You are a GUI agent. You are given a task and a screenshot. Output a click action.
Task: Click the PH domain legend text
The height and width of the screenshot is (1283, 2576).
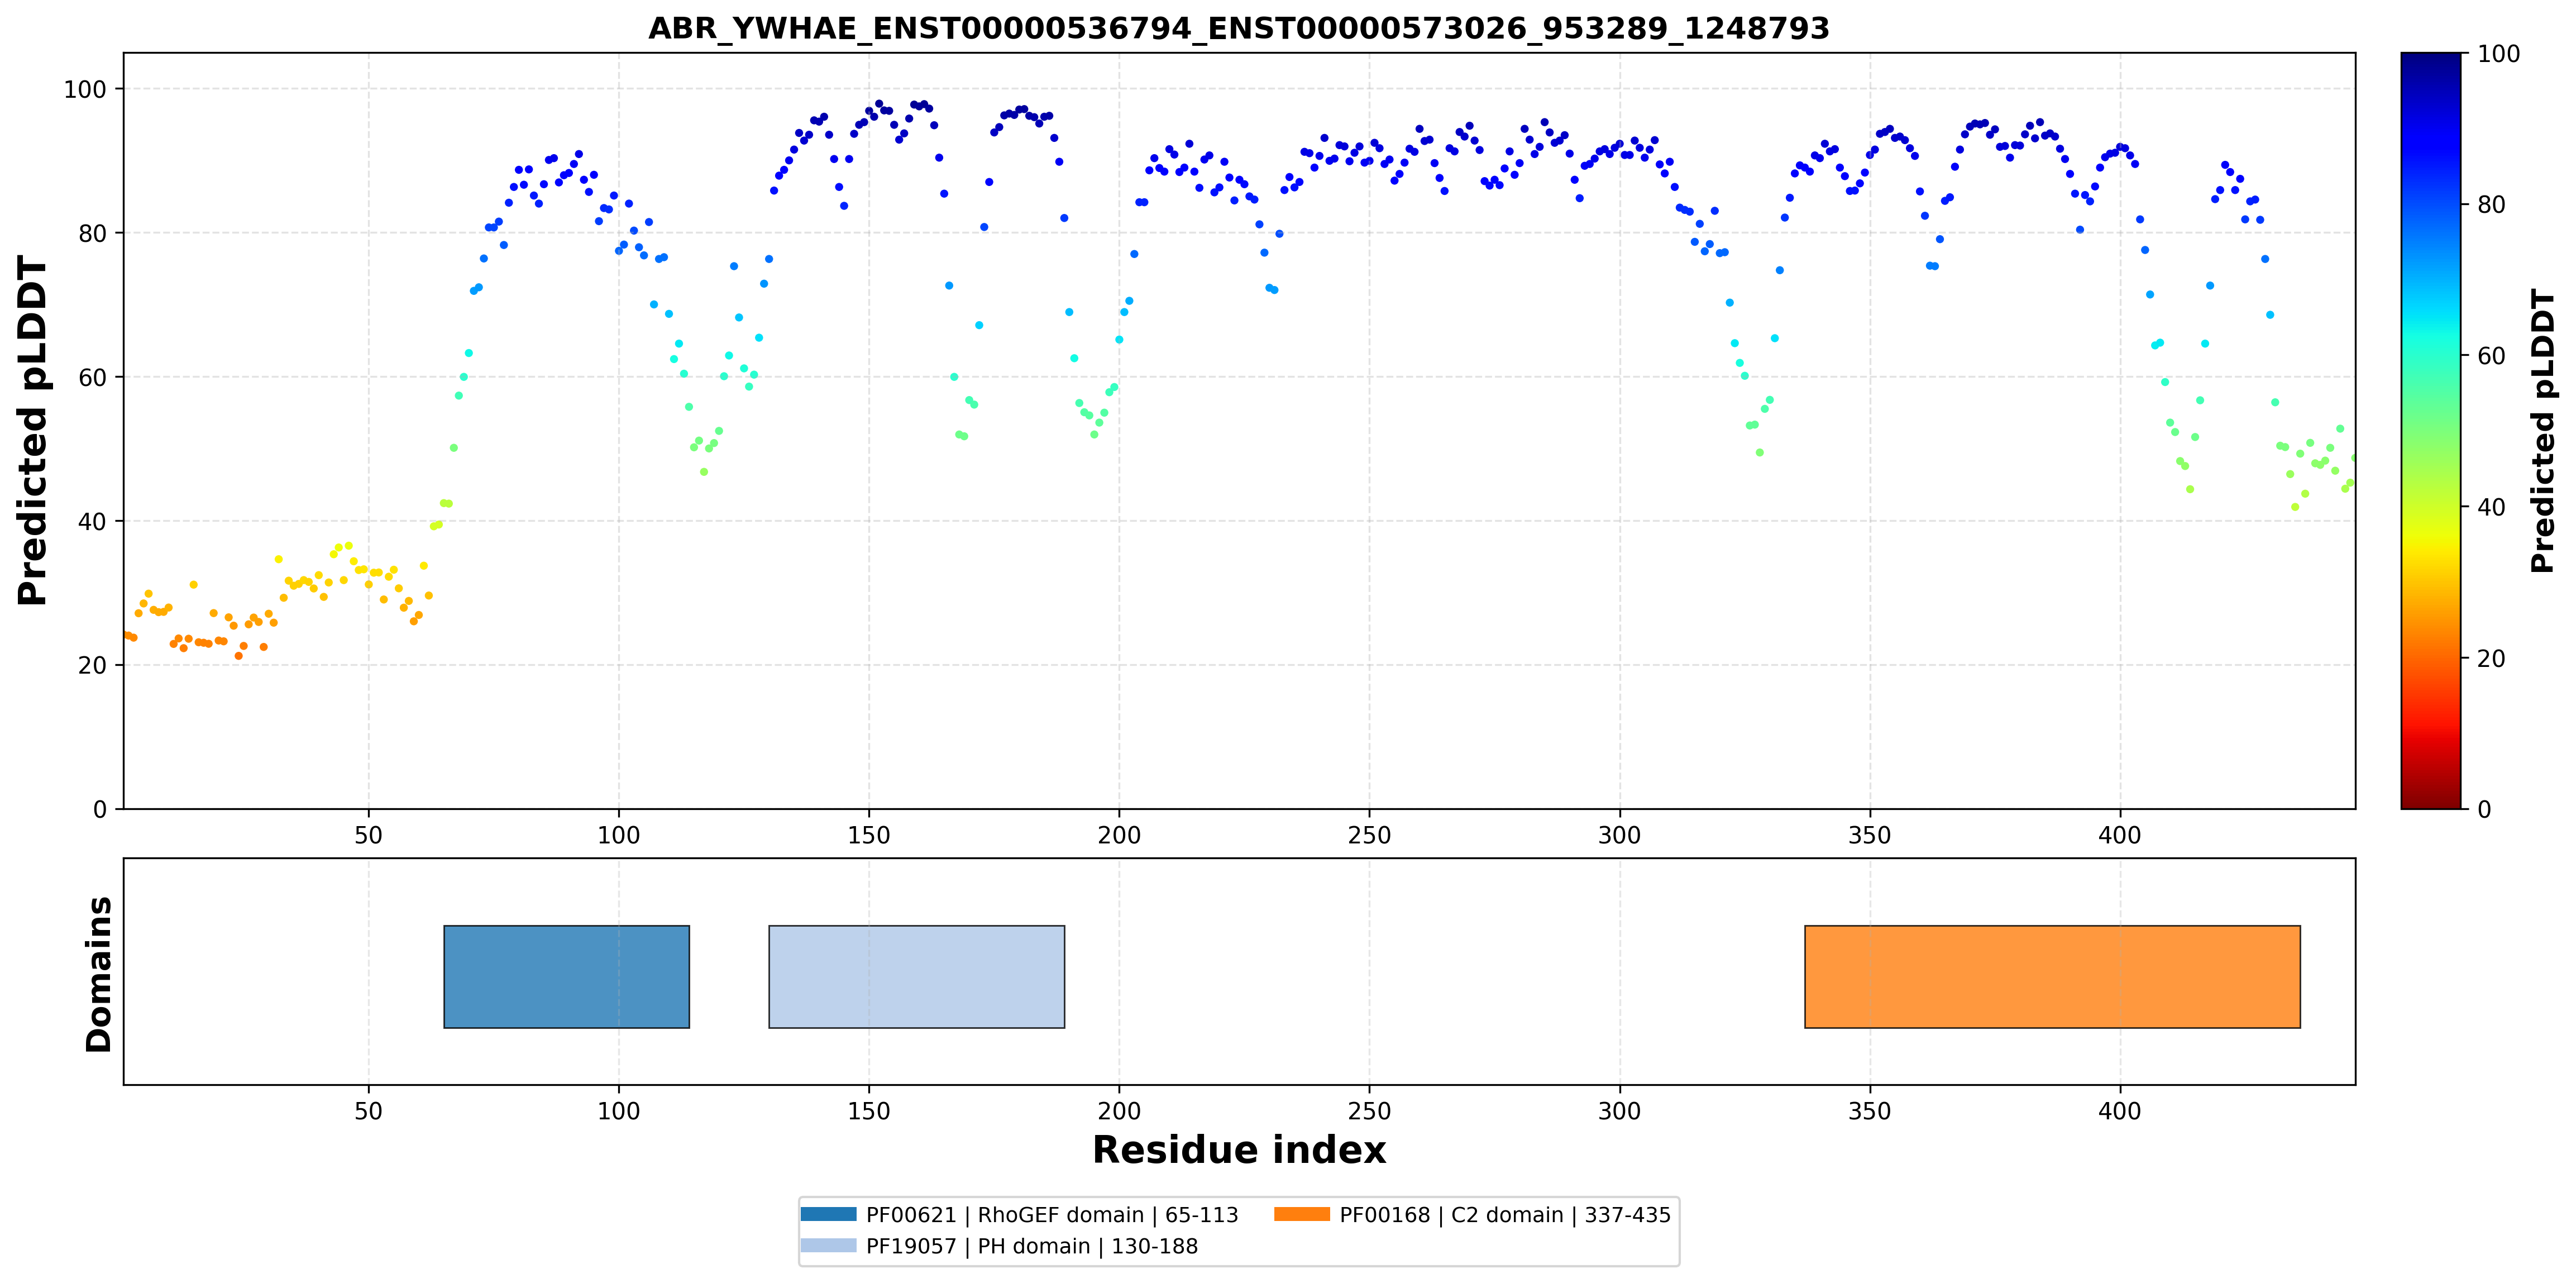1032,1246
